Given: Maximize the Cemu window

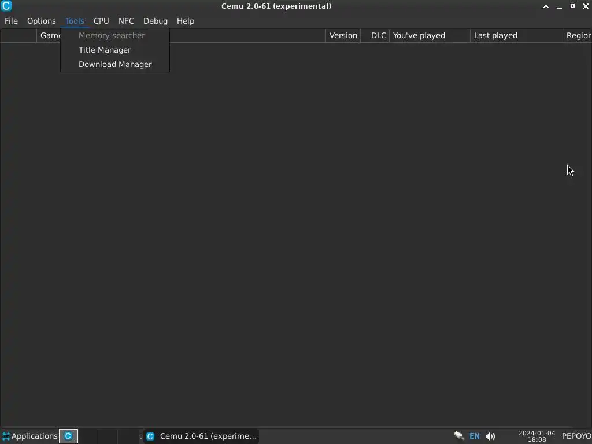Looking at the screenshot, I should (572, 6).
